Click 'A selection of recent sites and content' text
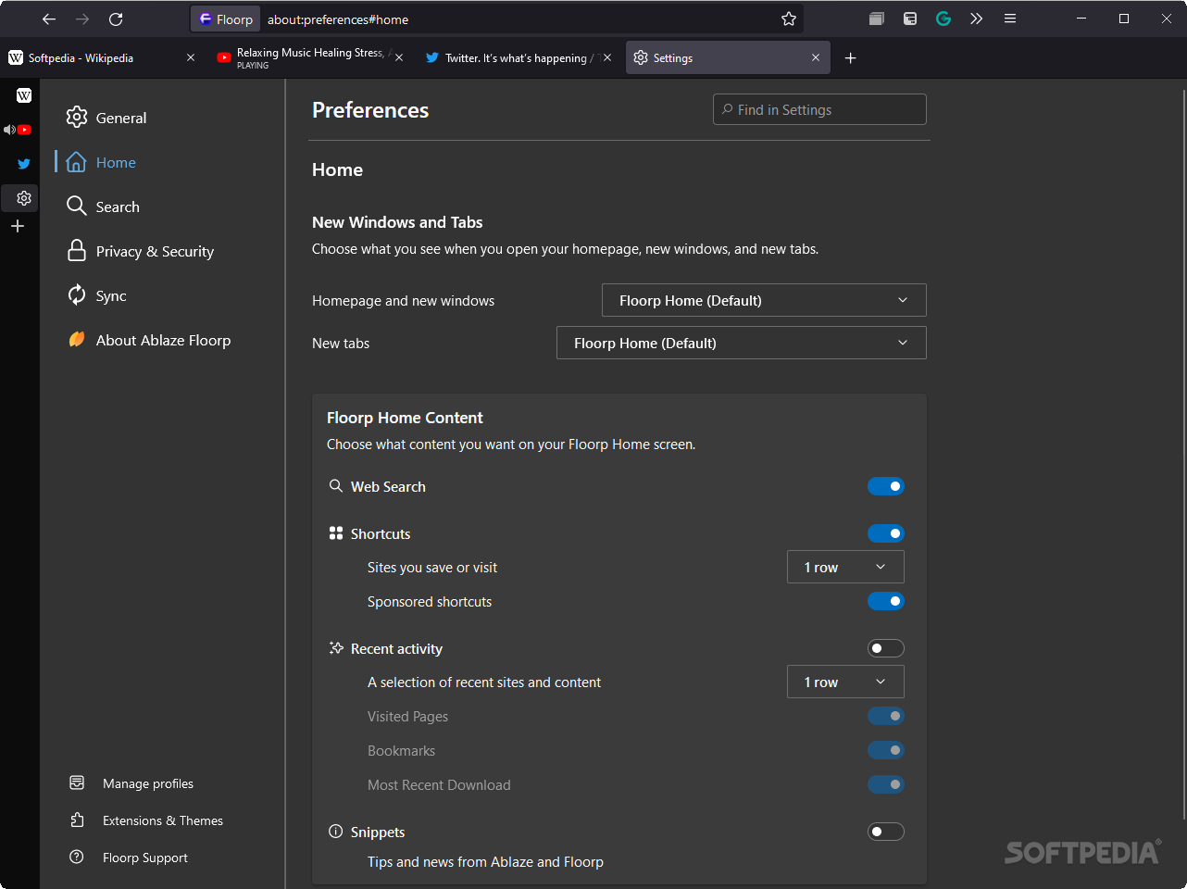This screenshot has width=1187, height=889. pos(484,682)
